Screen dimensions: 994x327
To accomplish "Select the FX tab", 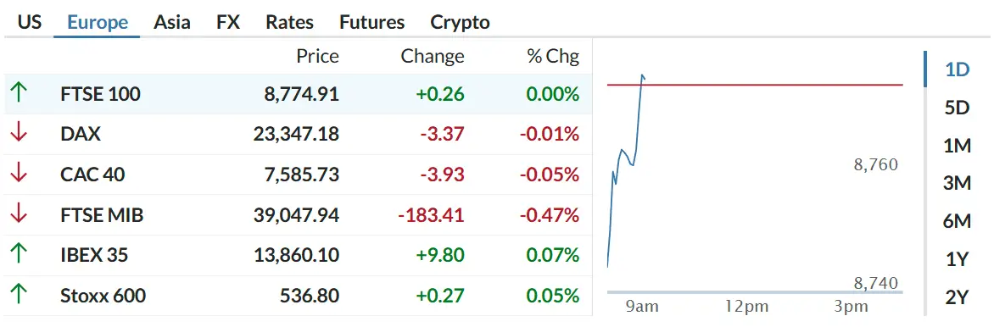I will tap(228, 22).
